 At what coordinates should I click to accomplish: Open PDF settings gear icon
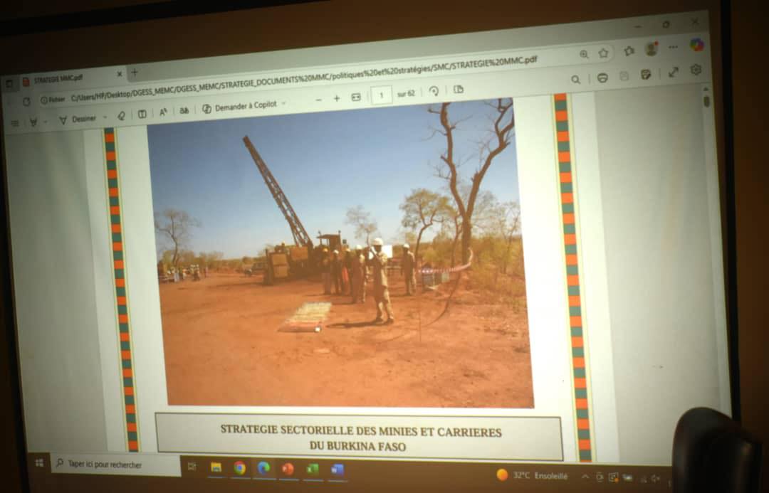(696, 70)
